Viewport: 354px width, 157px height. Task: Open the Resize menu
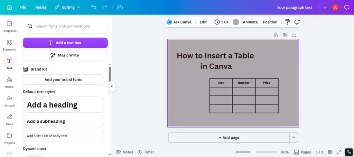pyautogui.click(x=41, y=7)
